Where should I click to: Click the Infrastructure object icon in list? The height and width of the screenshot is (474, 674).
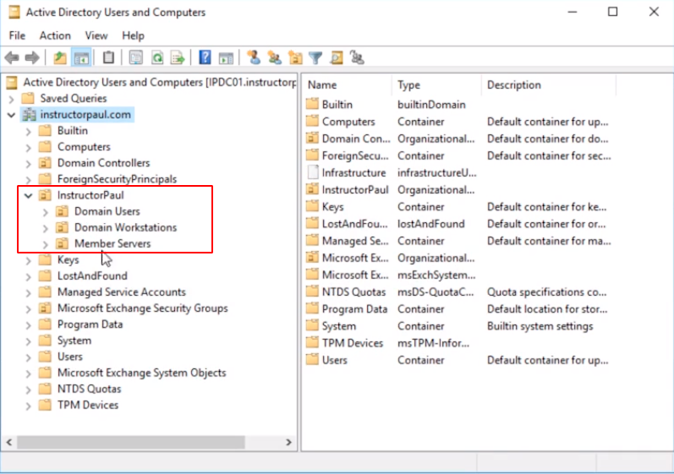coord(313,172)
